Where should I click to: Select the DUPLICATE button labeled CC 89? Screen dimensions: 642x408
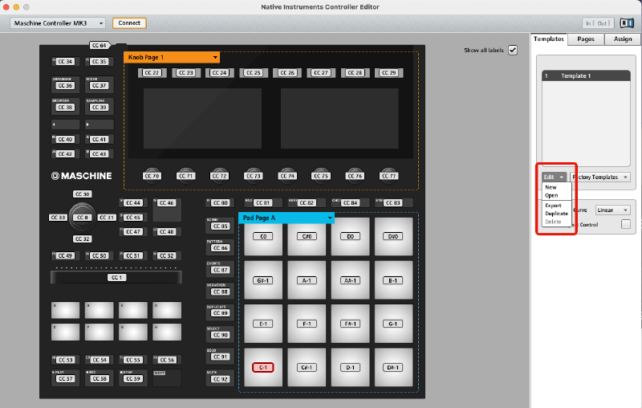tap(220, 312)
